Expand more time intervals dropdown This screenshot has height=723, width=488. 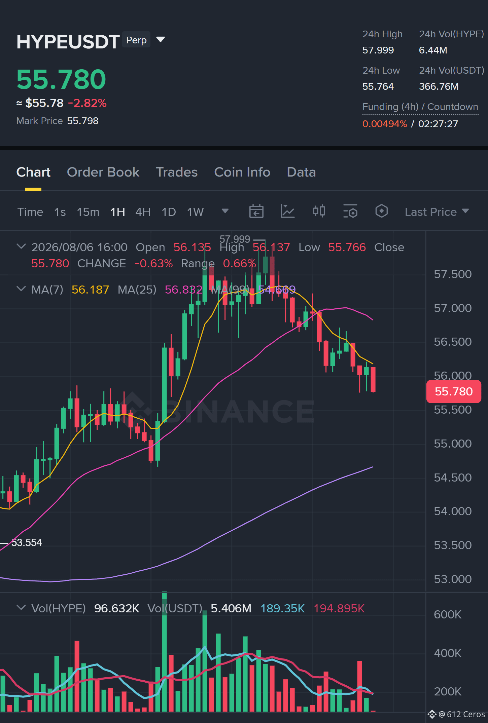coord(225,211)
